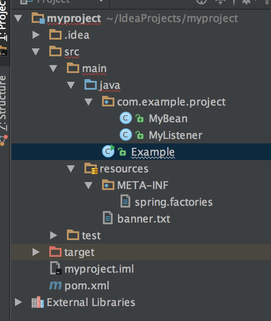This screenshot has height=321, width=271.
Task: Click the resources folder icon
Action: click(91, 168)
